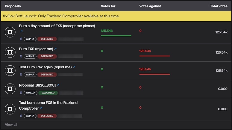The width and height of the screenshot is (232, 130).
Task: Click Frax logo icon beside 'Burn FXS (reject me)'
Action: (10, 52)
